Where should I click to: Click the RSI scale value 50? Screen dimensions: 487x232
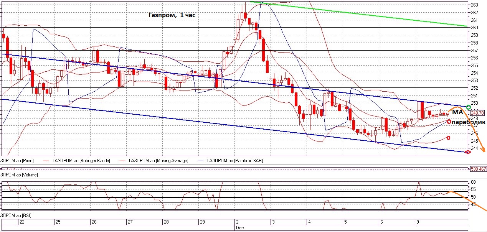(473, 197)
